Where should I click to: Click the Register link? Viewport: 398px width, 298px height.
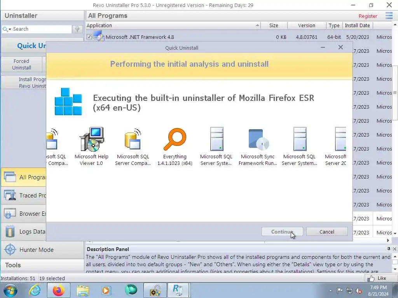tap(368, 16)
